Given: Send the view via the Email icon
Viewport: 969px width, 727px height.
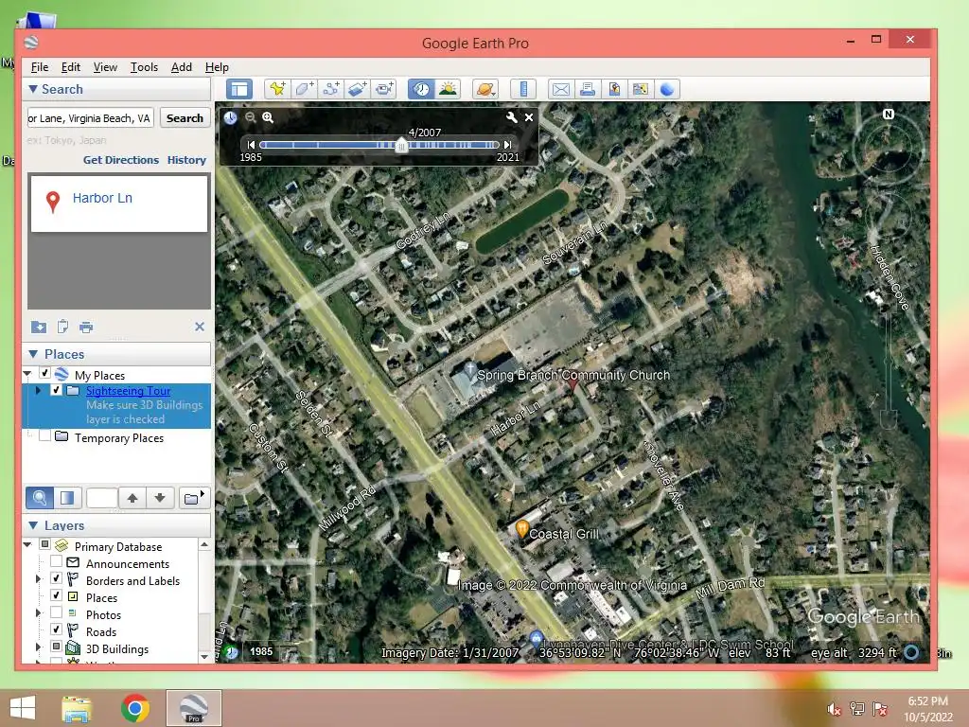Looking at the screenshot, I should point(560,89).
